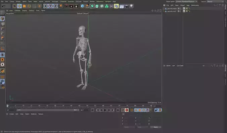Image resolution: width=227 pixels, height=133 pixels.
Task: Render to Picture Viewer icon
Action: (x=71, y=6)
